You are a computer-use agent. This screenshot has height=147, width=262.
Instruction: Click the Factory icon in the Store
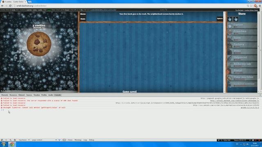click(x=230, y=45)
